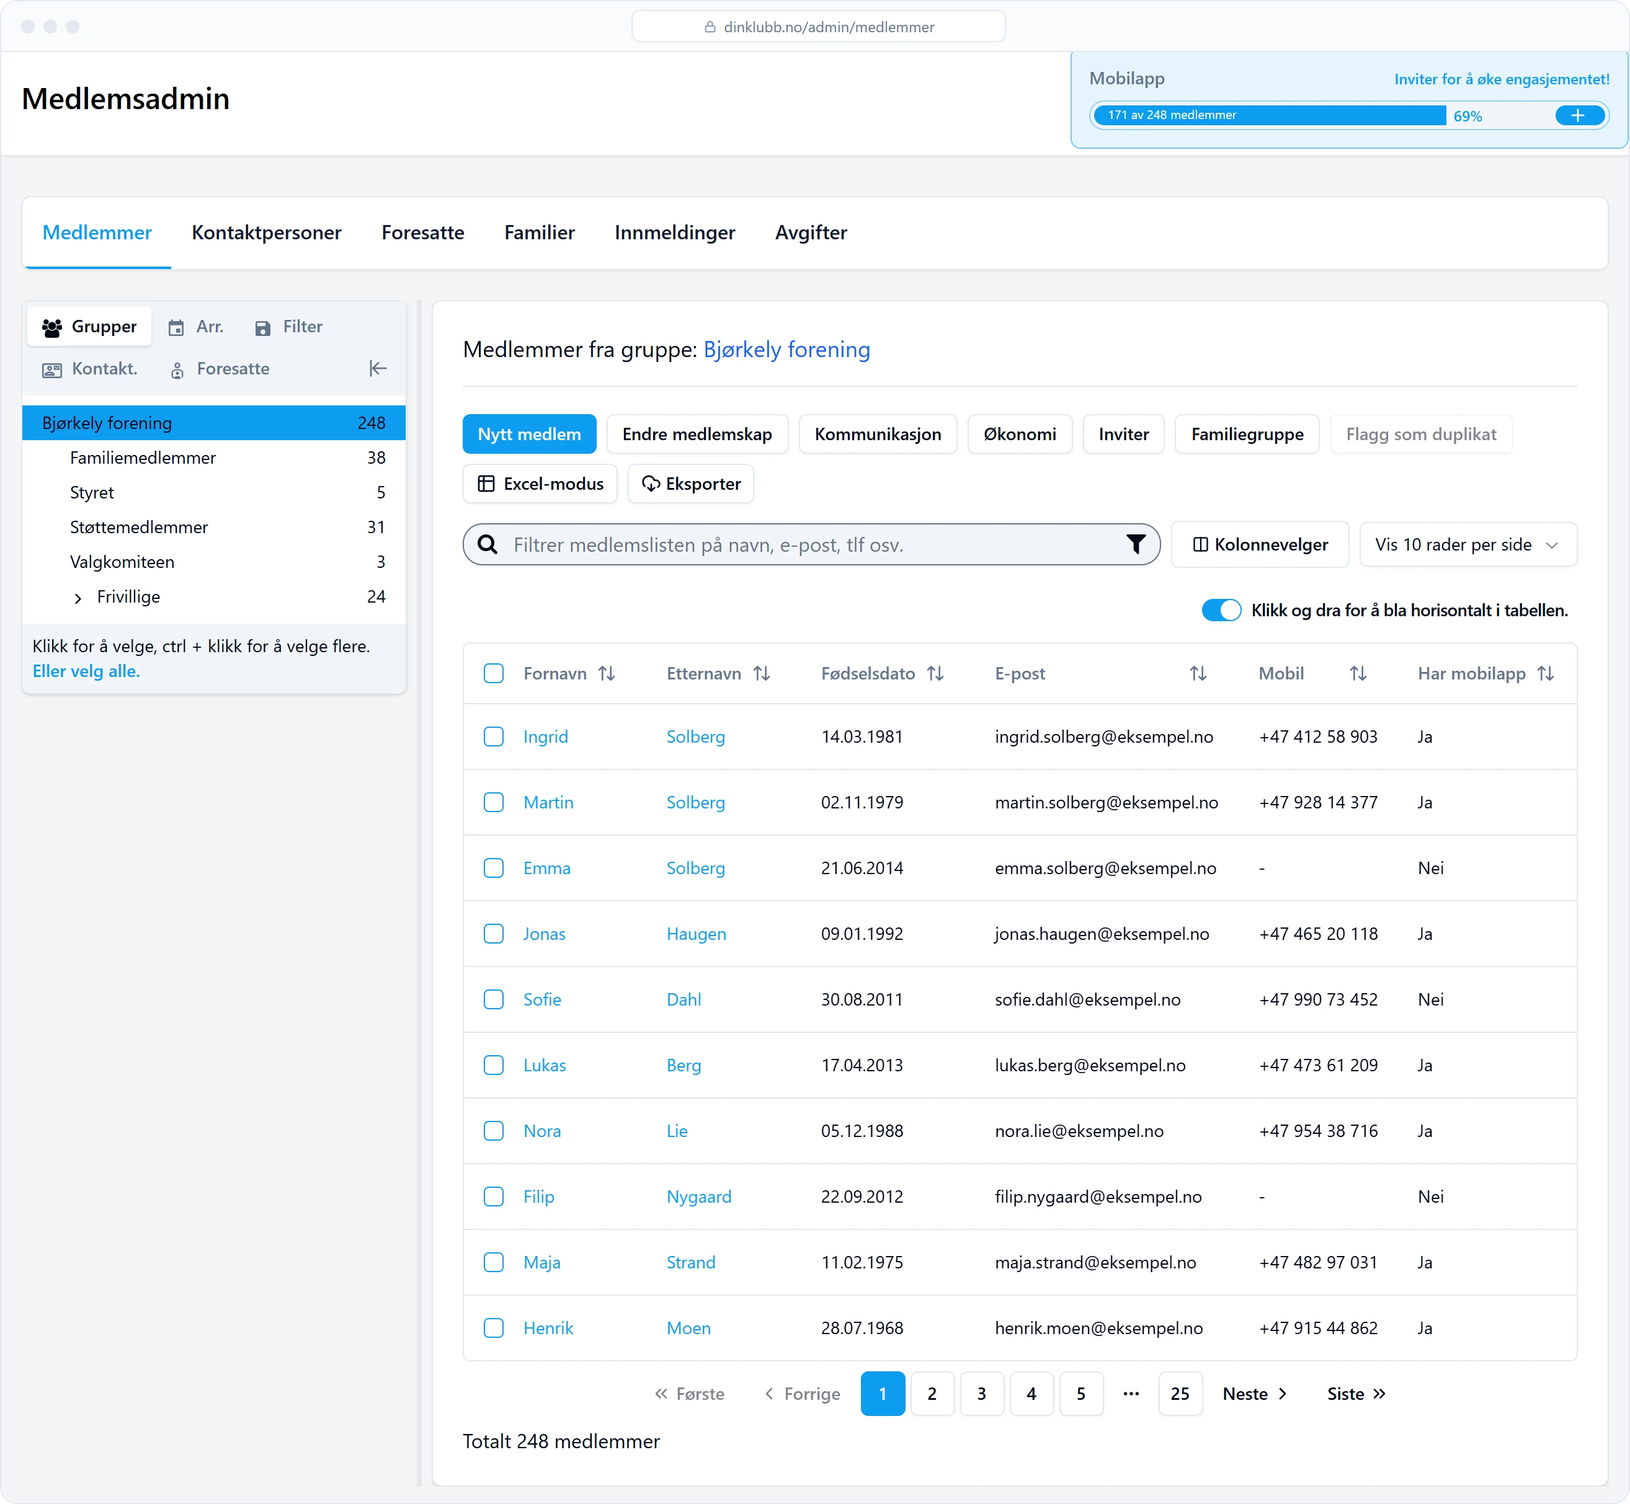Click the 171 av 248 medlemmer progress bar
Viewport: 1630px width, 1504px height.
click(1269, 115)
